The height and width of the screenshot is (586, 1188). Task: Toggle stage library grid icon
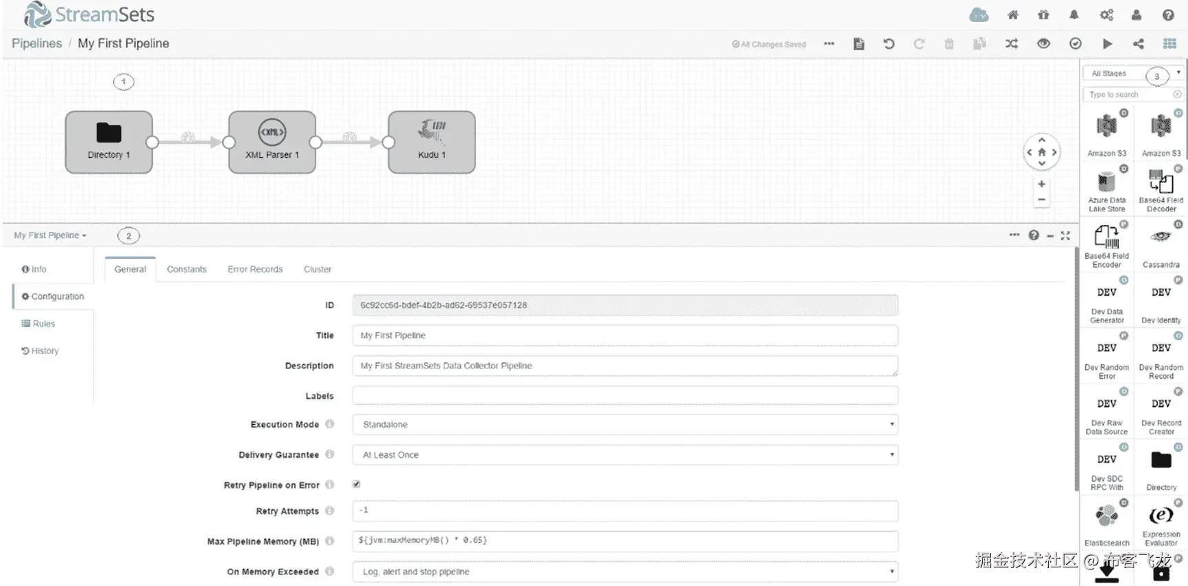pos(1169,43)
